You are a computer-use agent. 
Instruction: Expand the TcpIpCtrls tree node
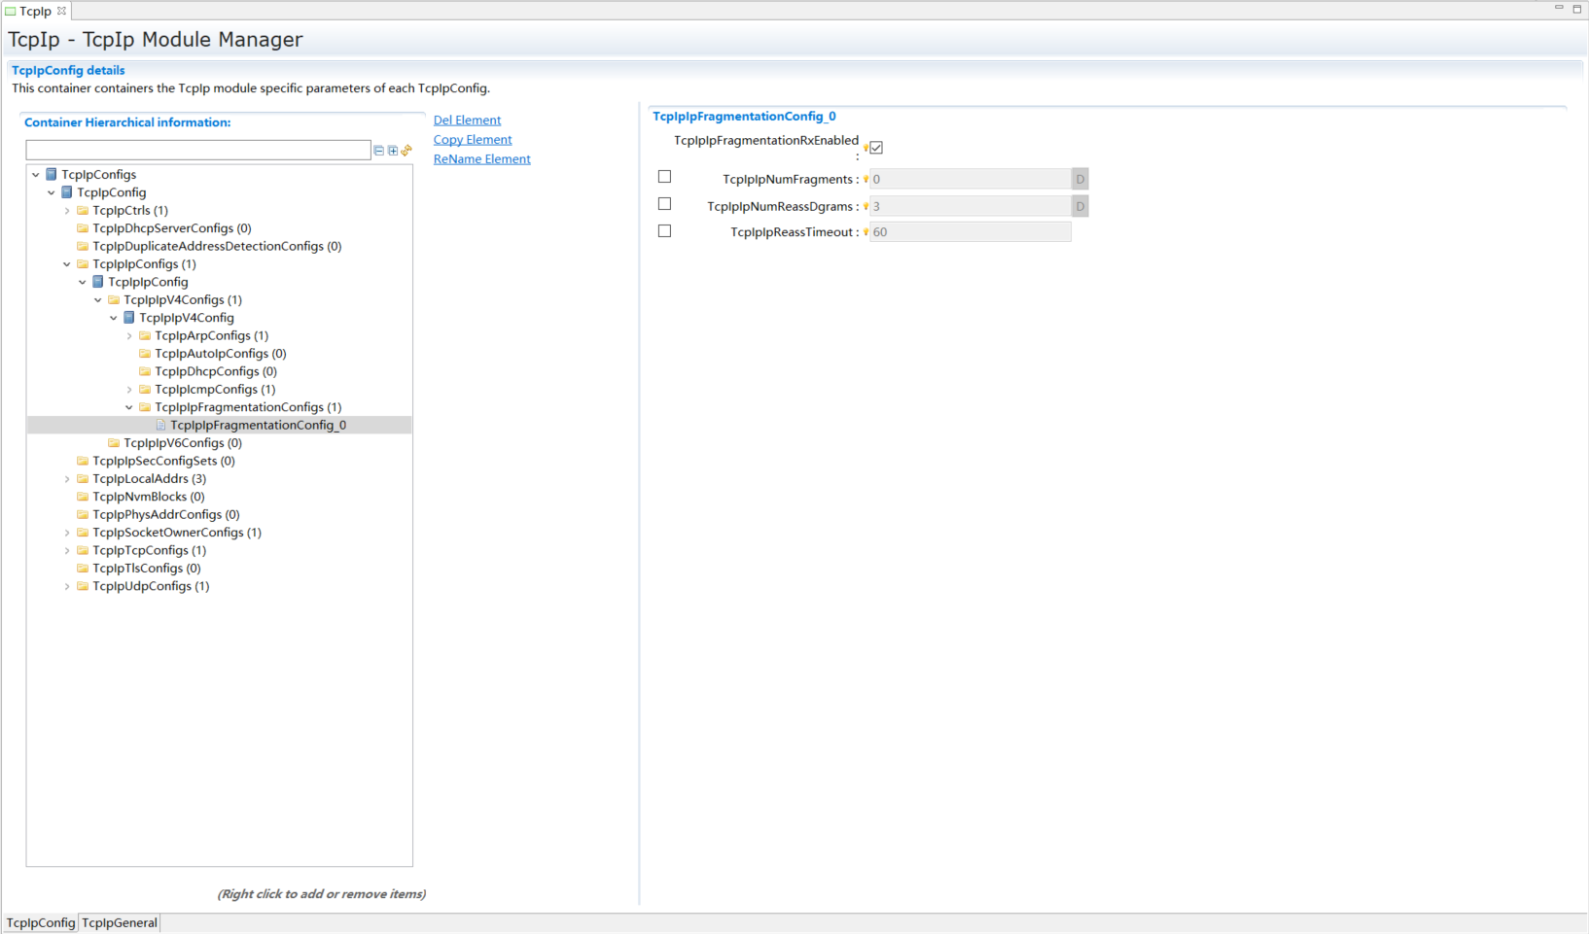pos(67,211)
